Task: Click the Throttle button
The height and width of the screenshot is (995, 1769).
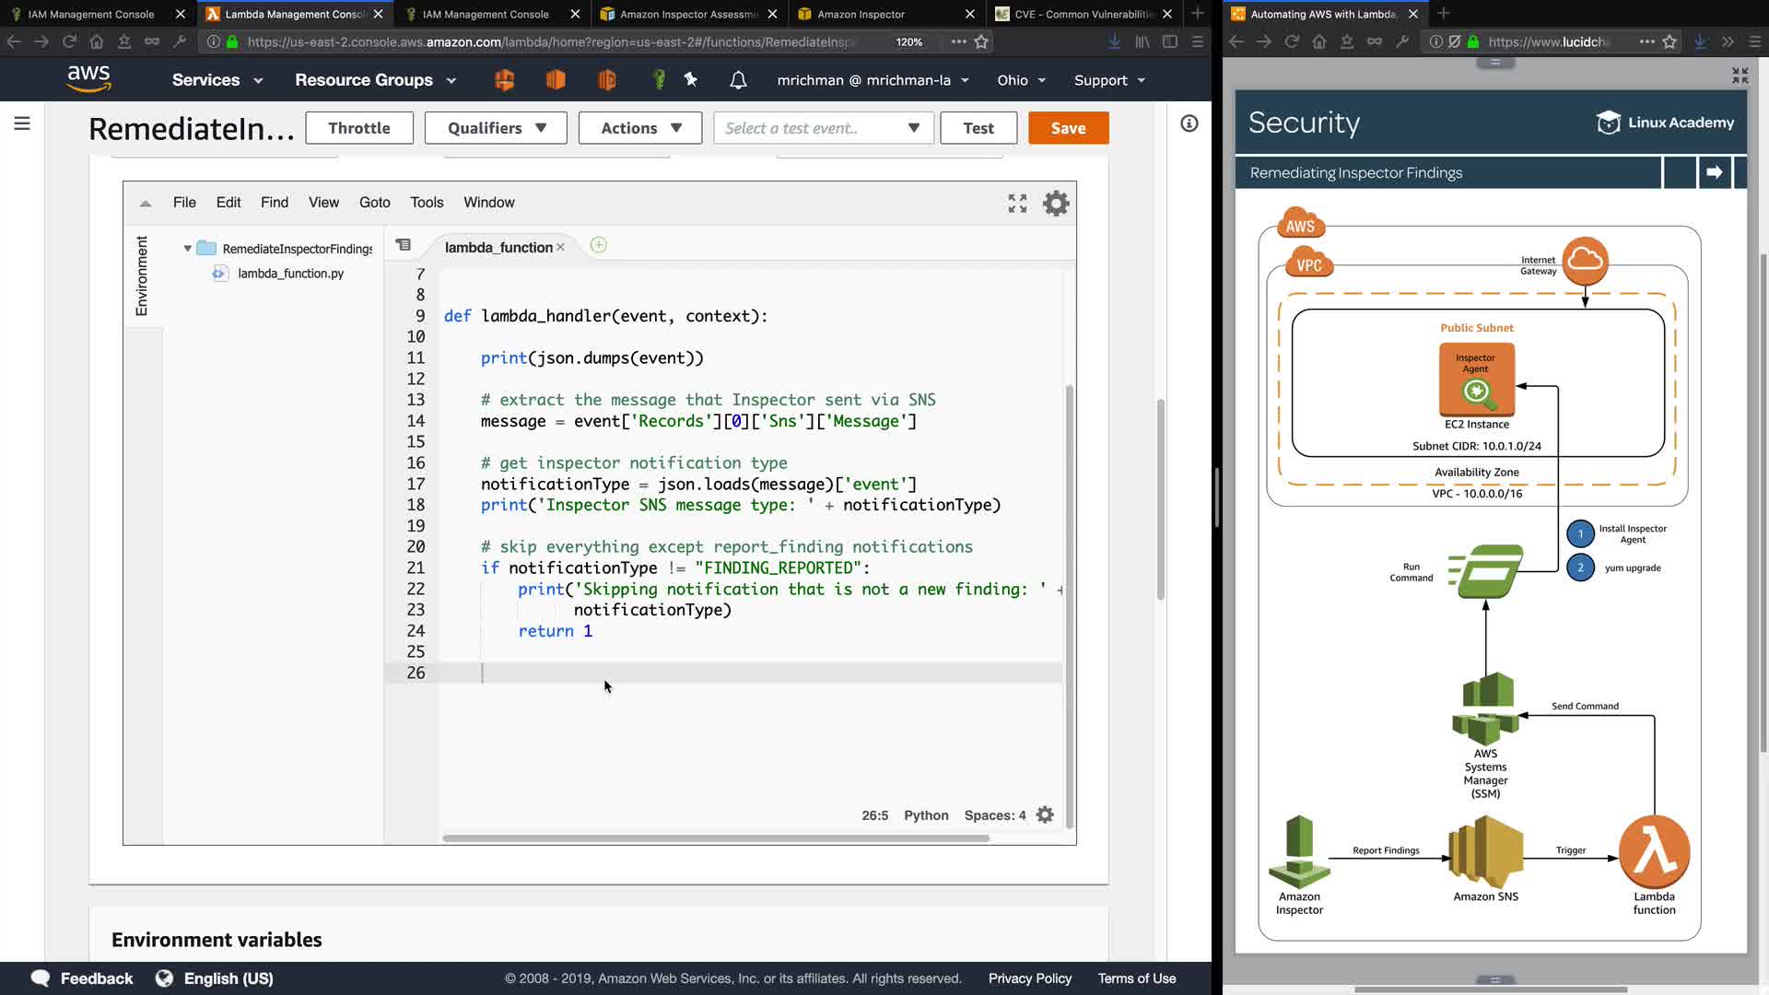Action: tap(358, 128)
